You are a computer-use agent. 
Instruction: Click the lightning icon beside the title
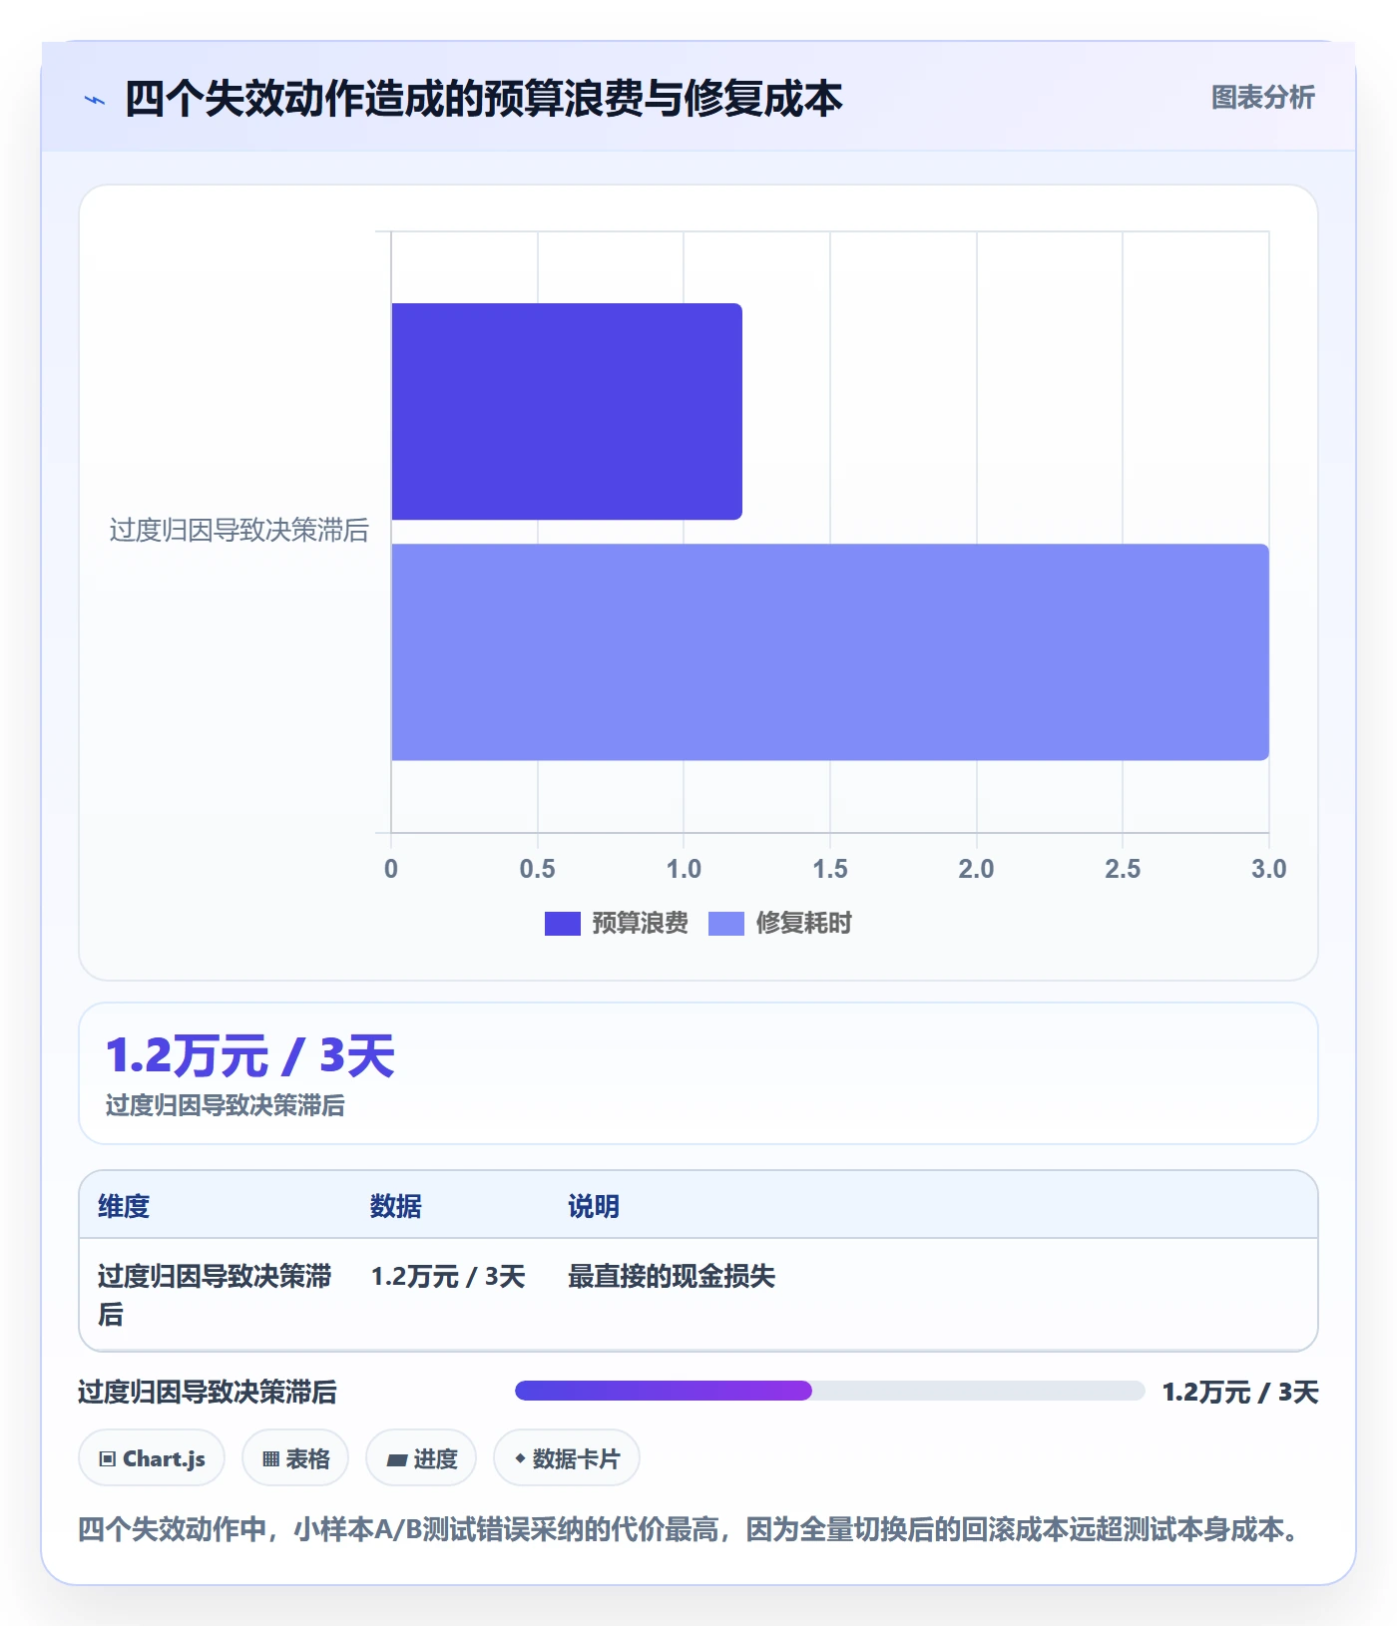point(95,100)
